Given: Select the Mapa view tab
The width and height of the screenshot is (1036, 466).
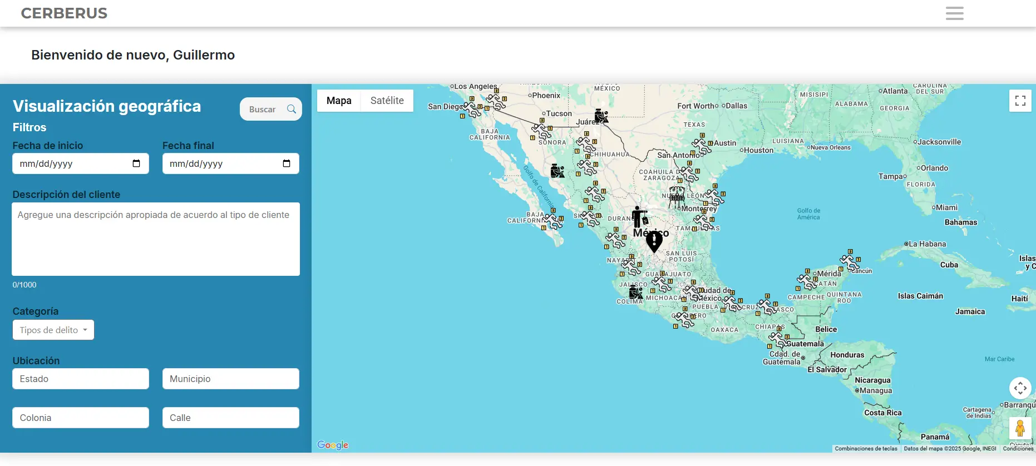Looking at the screenshot, I should point(339,101).
